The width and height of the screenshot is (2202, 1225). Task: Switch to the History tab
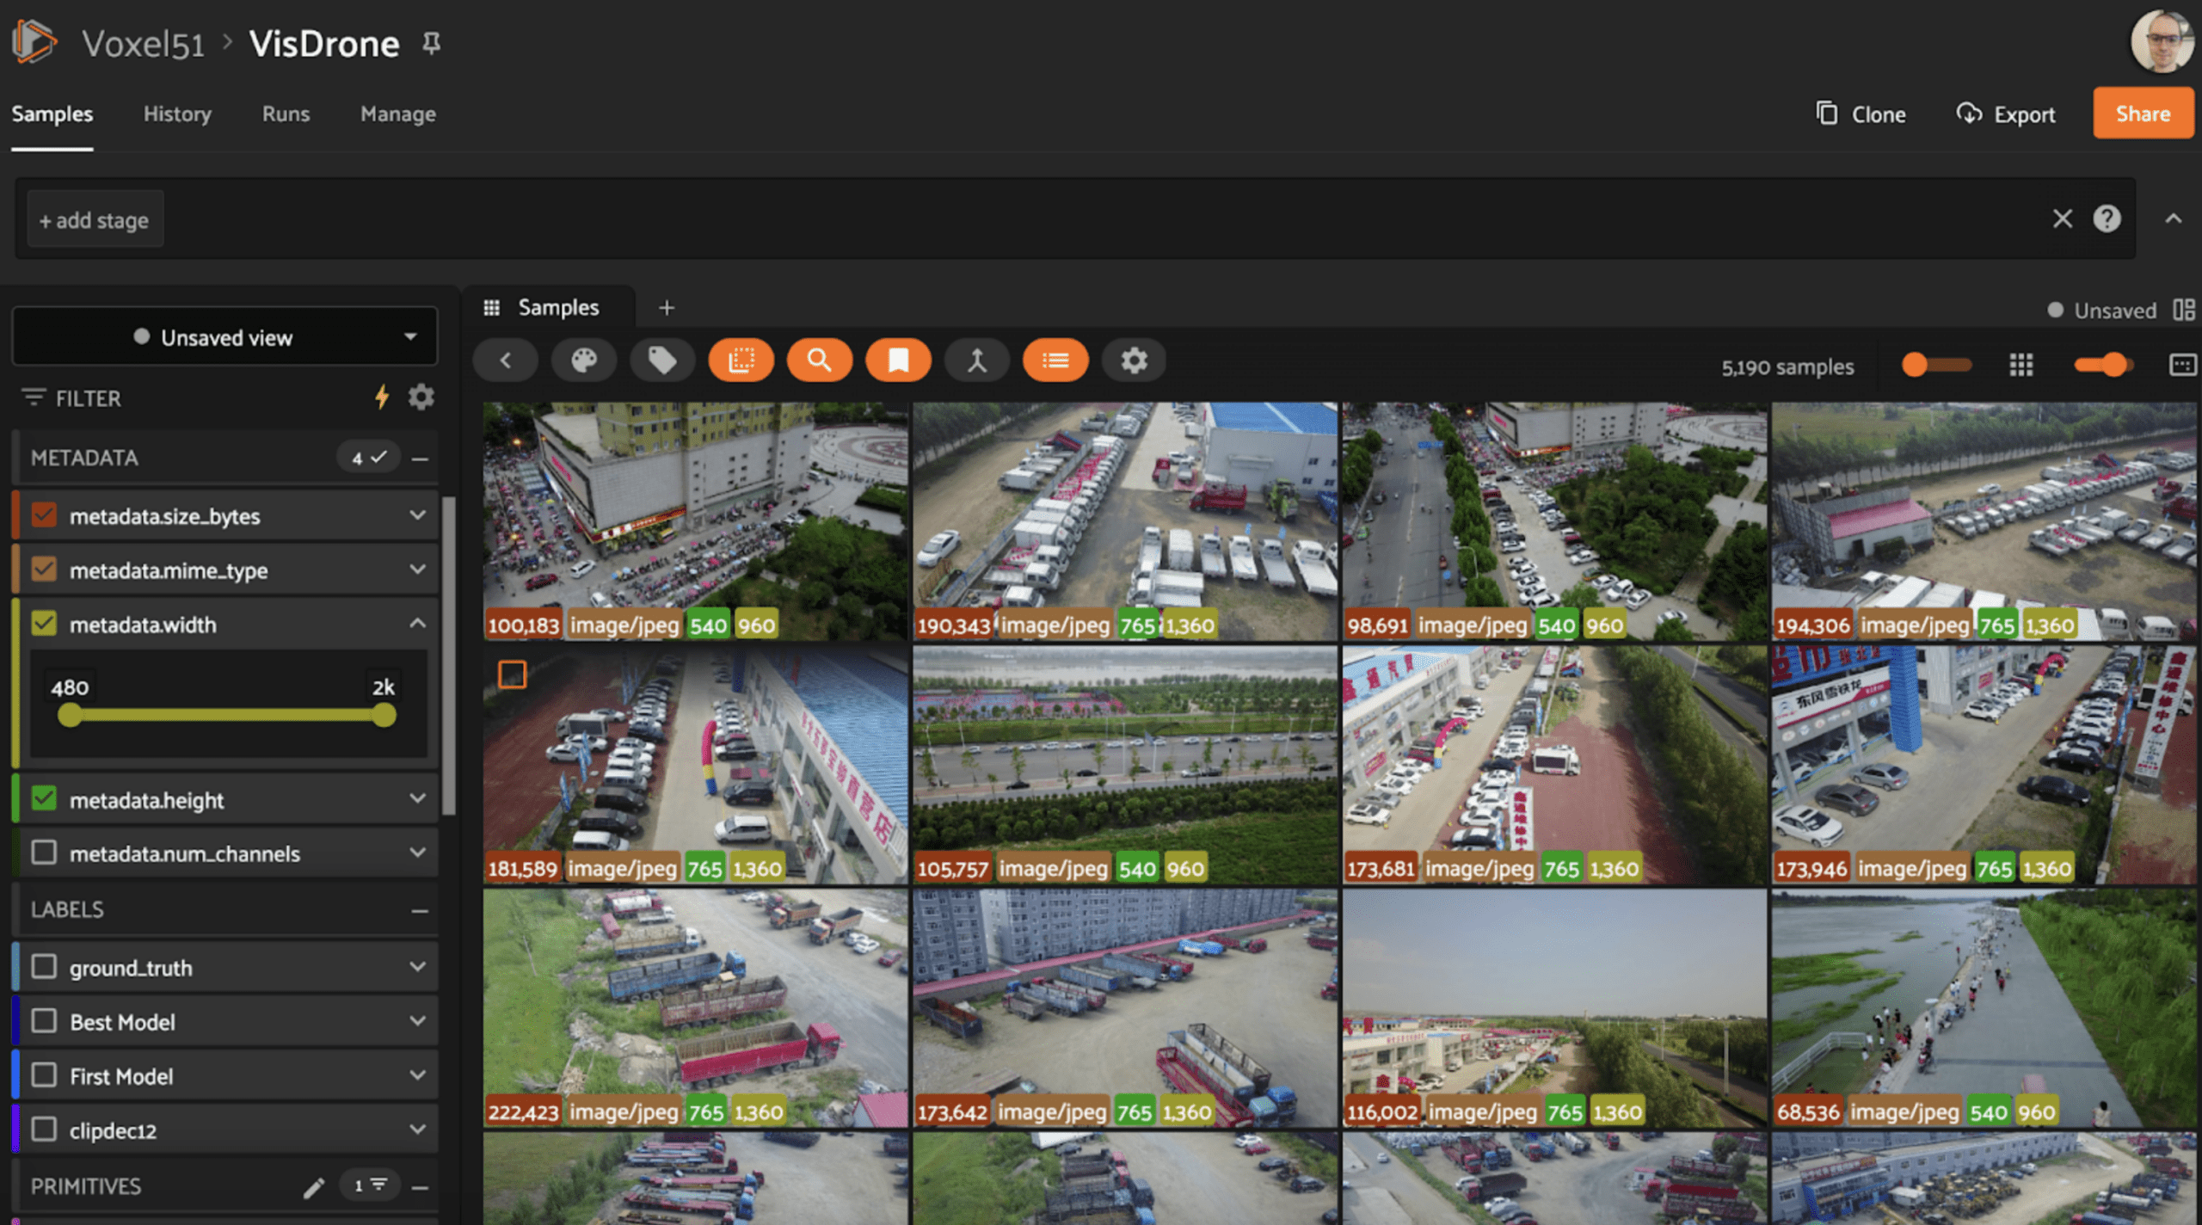point(177,114)
